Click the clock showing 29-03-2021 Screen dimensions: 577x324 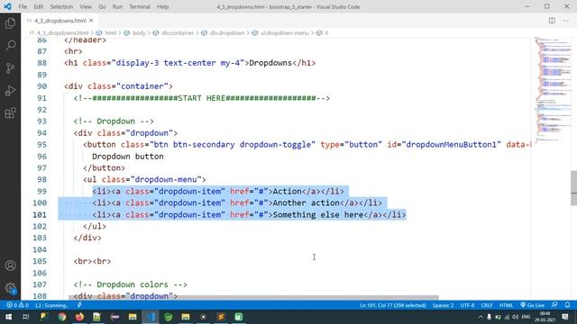click(x=545, y=317)
